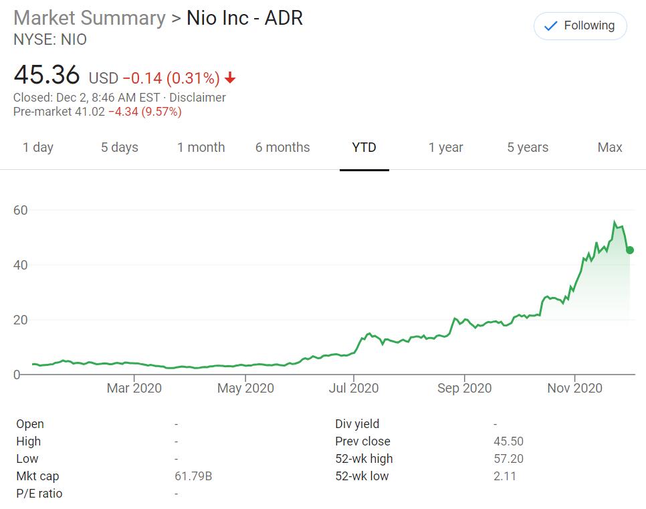Show the 5 years chart
The image size is (646, 509).
click(x=528, y=148)
